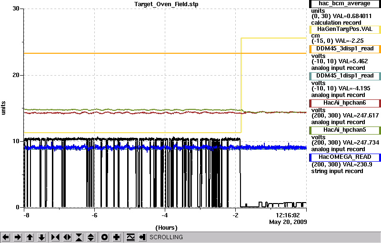Click the SCROLLING status text
The width and height of the screenshot is (381, 243).
(166, 237)
